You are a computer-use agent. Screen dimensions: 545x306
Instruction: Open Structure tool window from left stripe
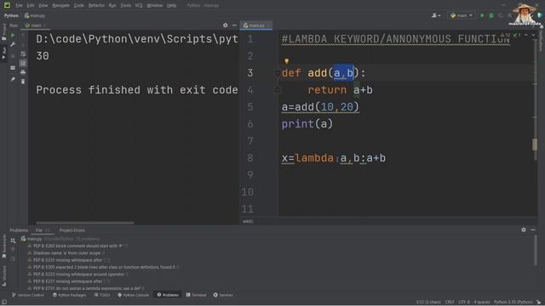pos(3,275)
